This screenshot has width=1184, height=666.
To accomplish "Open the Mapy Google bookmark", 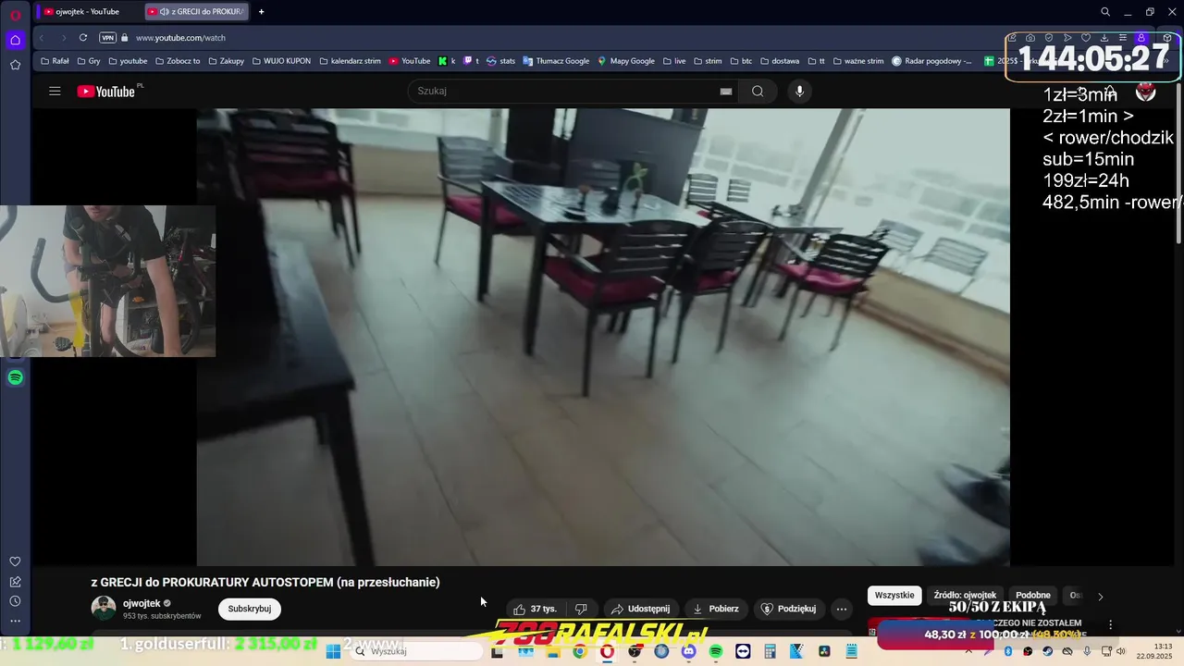I will click(x=626, y=61).
